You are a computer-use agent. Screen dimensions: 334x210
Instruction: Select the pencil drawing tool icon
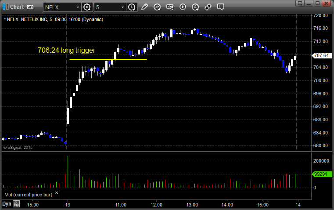(144, 7)
